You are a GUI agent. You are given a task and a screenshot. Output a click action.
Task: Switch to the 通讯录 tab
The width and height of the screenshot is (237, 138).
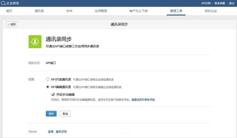[x=39, y=11]
